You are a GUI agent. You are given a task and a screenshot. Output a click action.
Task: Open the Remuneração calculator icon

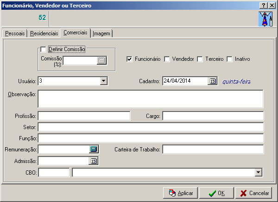coord(94,149)
